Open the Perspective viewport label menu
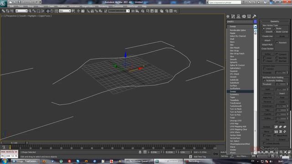This screenshot has width=292, height=164. [11, 16]
